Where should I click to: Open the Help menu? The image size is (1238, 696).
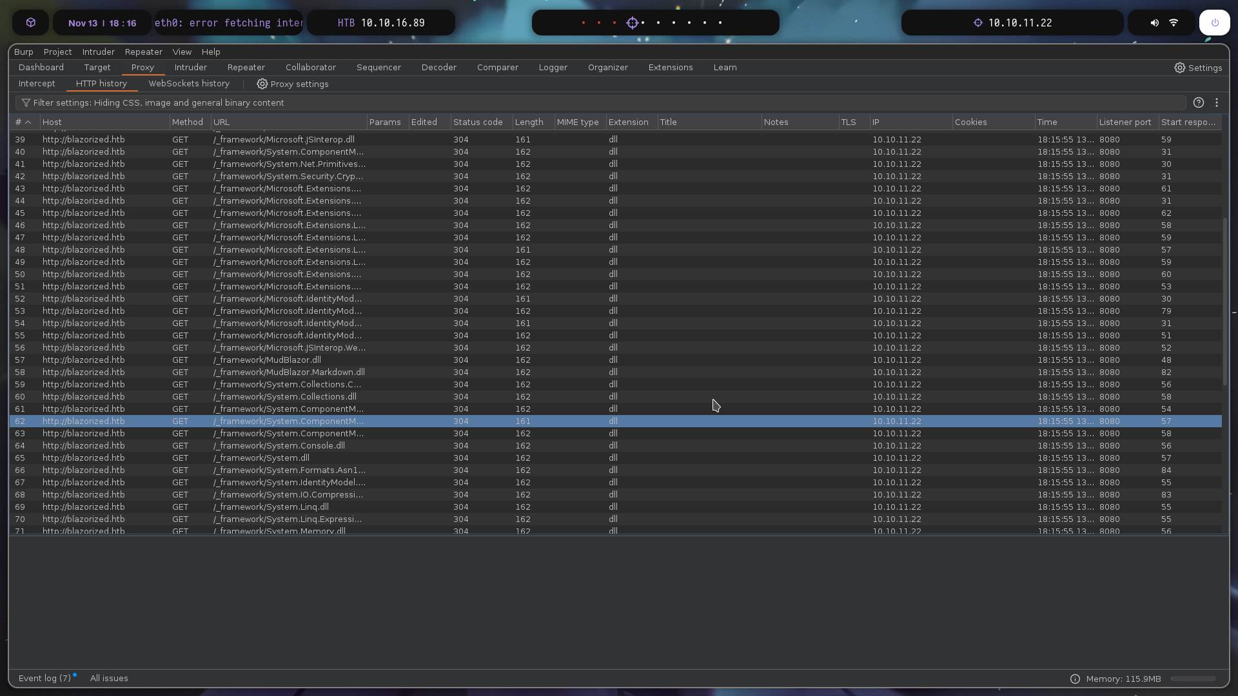pos(211,52)
